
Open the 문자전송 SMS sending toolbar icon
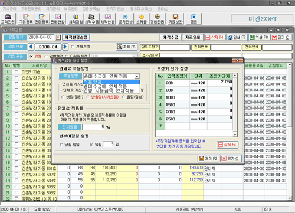[x=126, y=19]
